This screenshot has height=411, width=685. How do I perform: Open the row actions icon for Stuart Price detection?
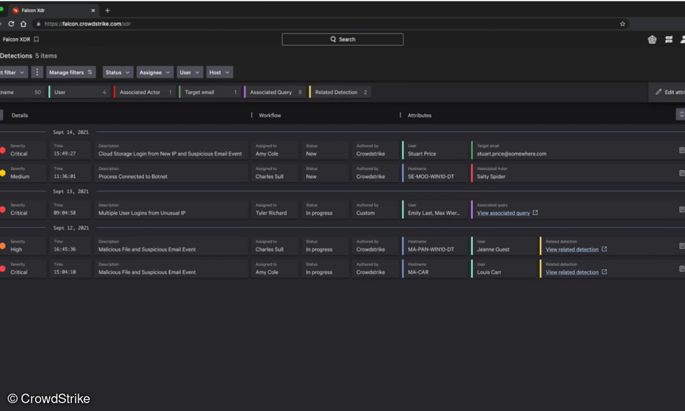(682, 150)
